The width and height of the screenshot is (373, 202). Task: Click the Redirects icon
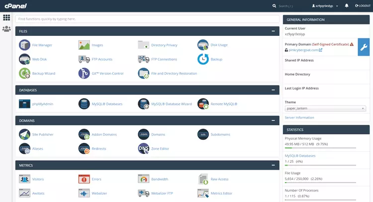click(84, 148)
